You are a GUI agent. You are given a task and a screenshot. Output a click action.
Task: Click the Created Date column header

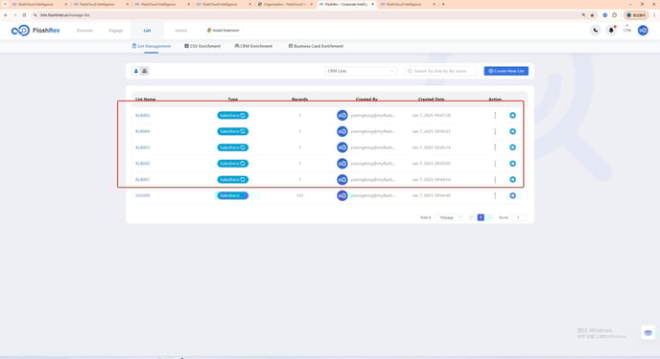pyautogui.click(x=431, y=100)
